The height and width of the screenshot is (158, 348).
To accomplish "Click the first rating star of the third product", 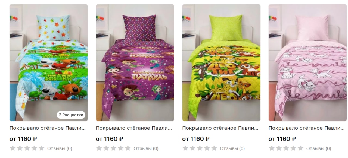I will tap(185, 148).
